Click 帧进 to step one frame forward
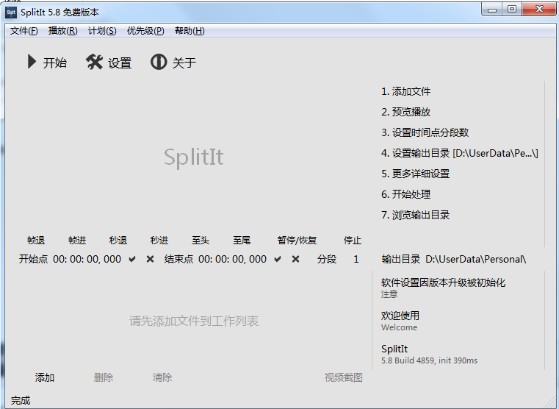Screen dimensions: 559x409 click(77, 241)
